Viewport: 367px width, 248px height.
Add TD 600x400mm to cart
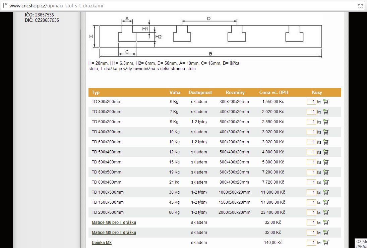[326, 162]
